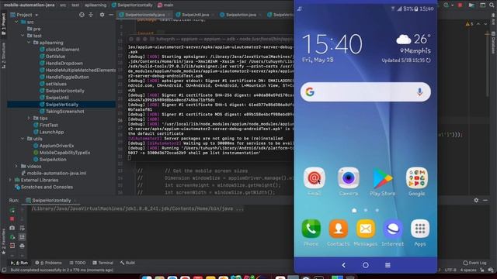Screen dimensions: 497x279
Task: Open the TODO tool window tab
Action: [x=78, y=263]
